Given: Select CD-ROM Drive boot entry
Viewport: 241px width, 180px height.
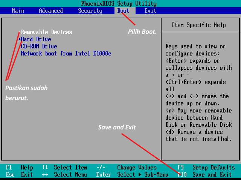Looking at the screenshot, I should point(39,46).
